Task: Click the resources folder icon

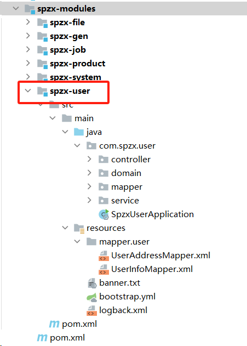Action: click(x=79, y=229)
